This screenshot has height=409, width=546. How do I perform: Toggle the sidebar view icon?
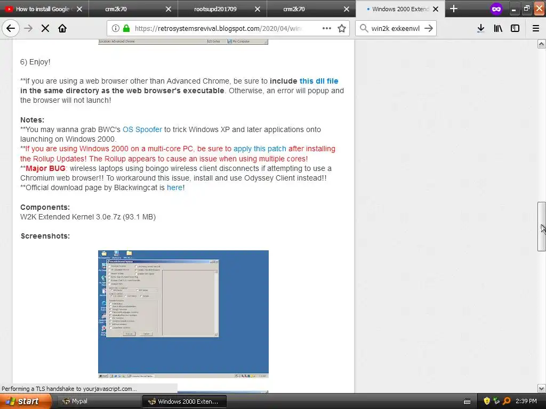point(515,28)
